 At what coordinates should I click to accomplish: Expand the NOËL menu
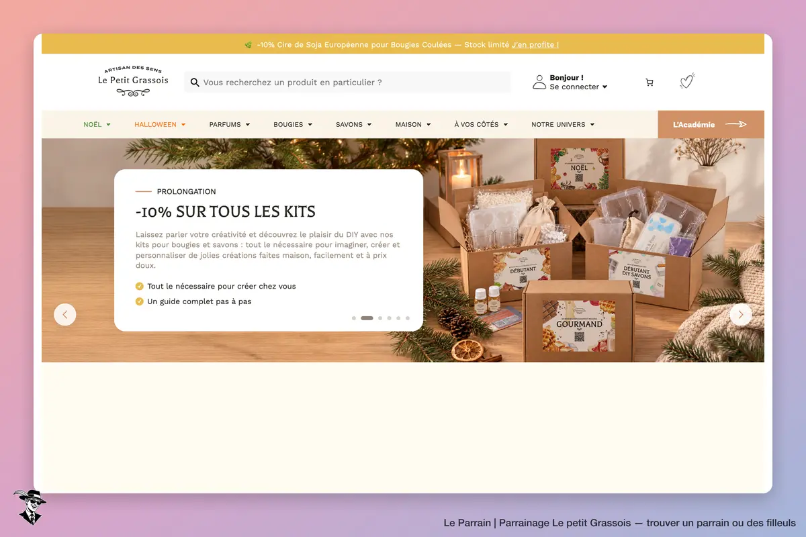click(x=97, y=124)
